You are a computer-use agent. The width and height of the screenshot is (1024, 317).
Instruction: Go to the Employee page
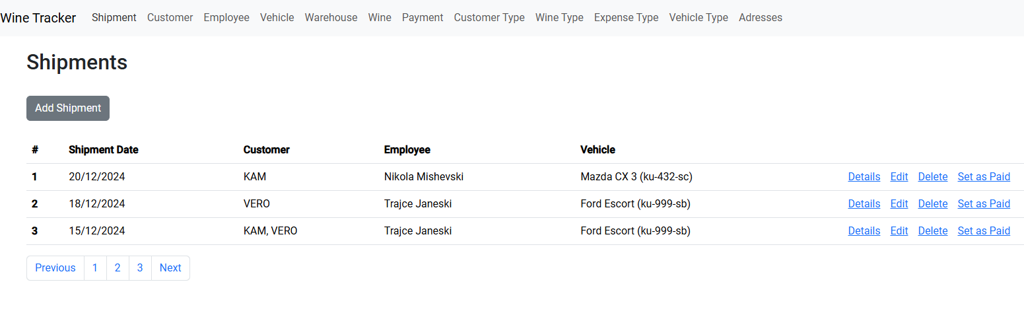(x=226, y=18)
